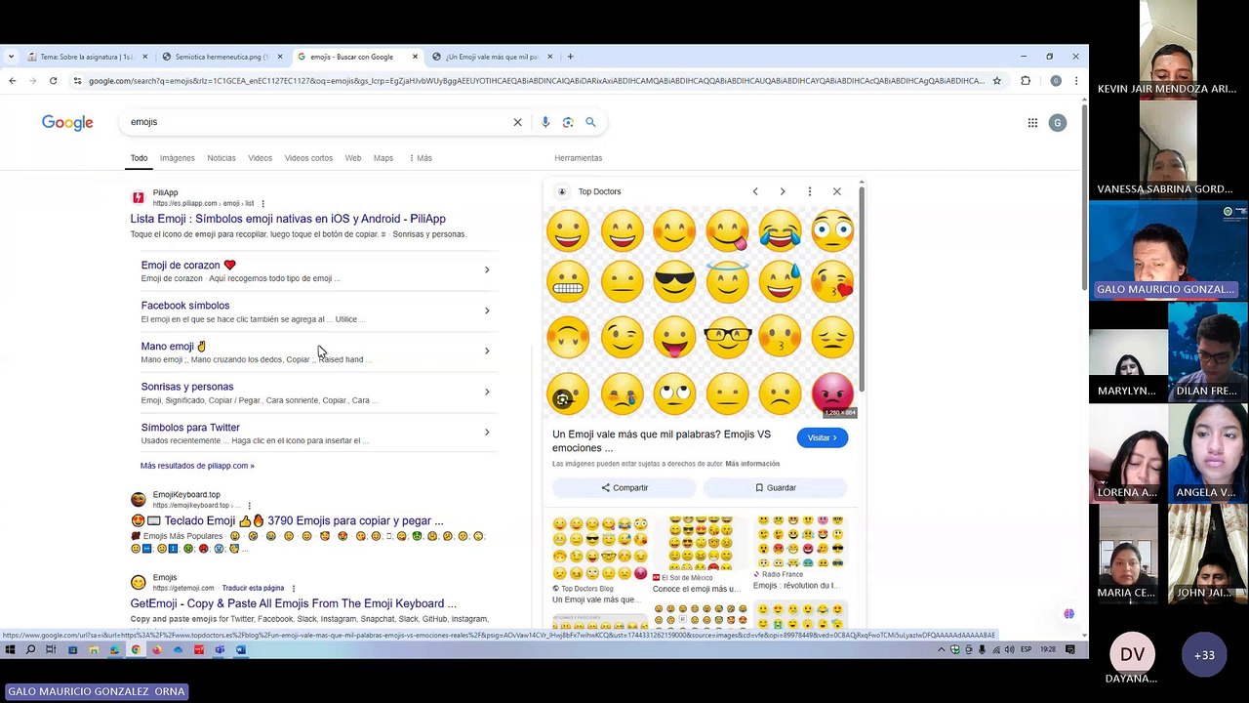Viewport: 1249px width, 703px height.
Task: Click the emojis search input field
Action: (317, 122)
